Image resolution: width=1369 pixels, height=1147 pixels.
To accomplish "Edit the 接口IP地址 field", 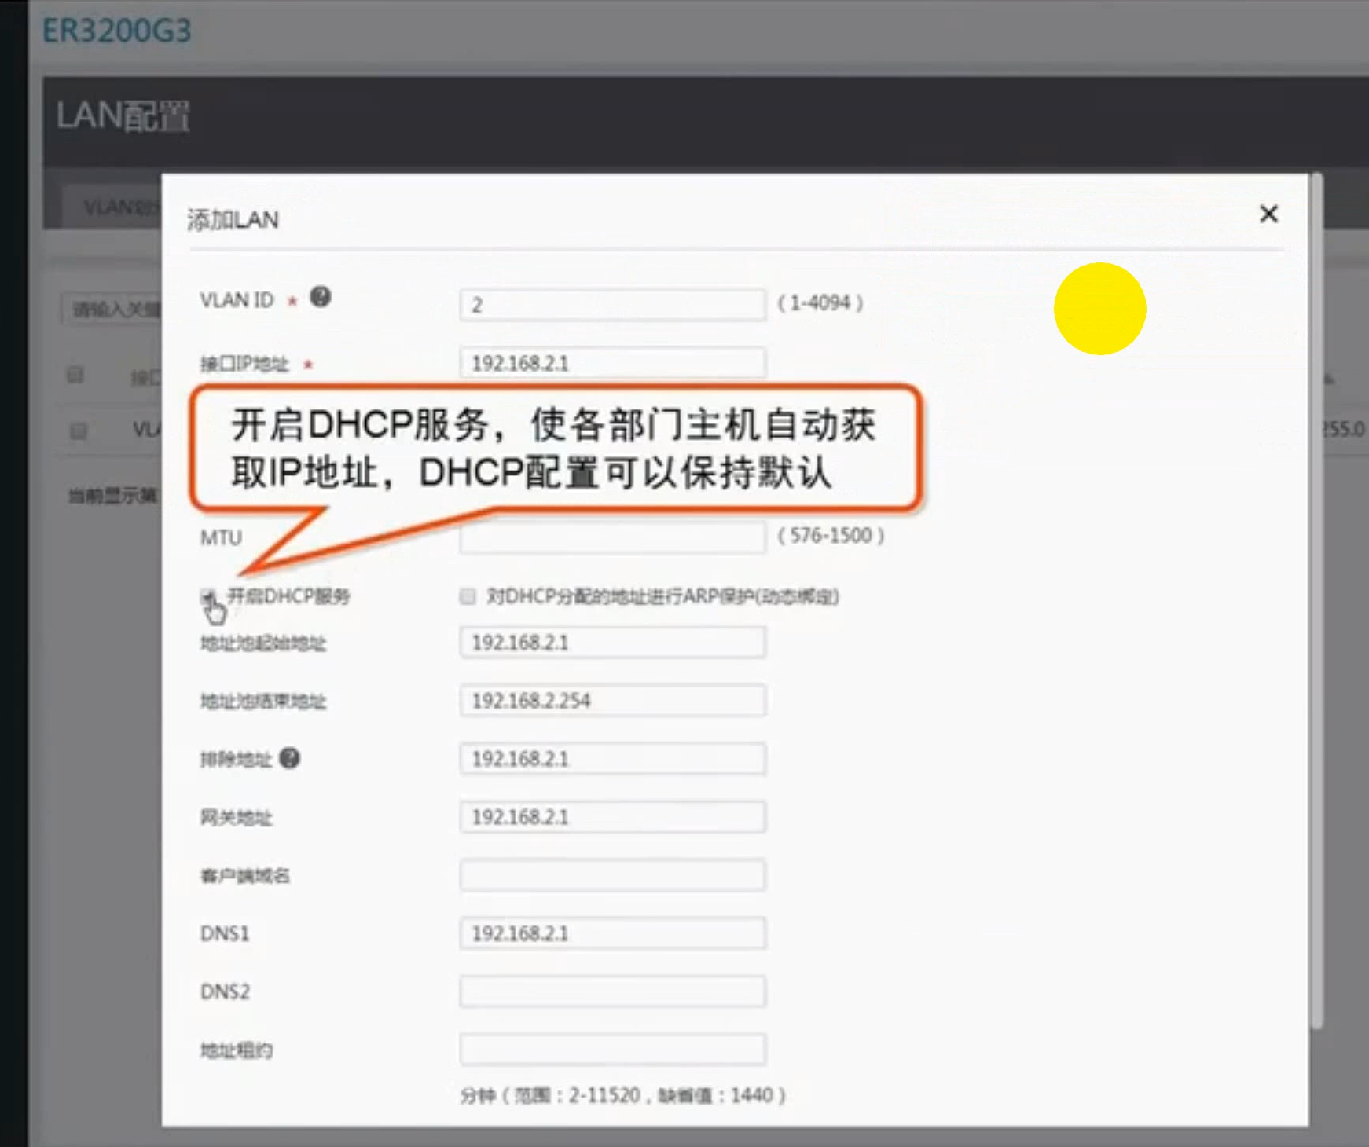I will pos(612,363).
